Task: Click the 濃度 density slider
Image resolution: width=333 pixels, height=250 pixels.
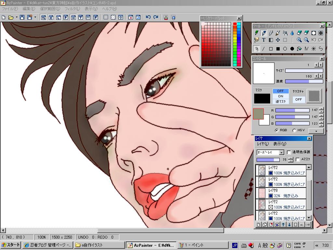Action: [304, 81]
